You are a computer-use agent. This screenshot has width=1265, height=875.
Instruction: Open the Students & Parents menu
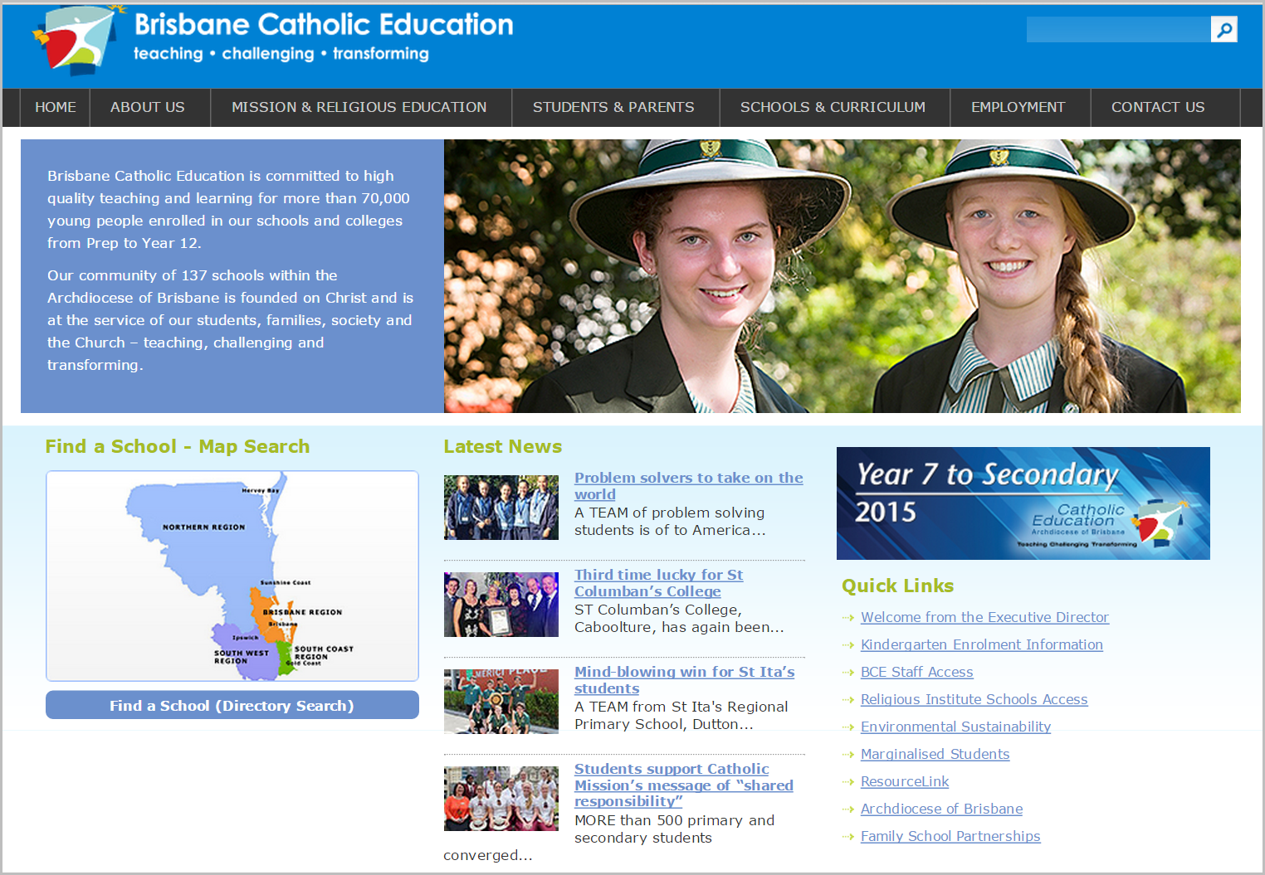(x=613, y=107)
